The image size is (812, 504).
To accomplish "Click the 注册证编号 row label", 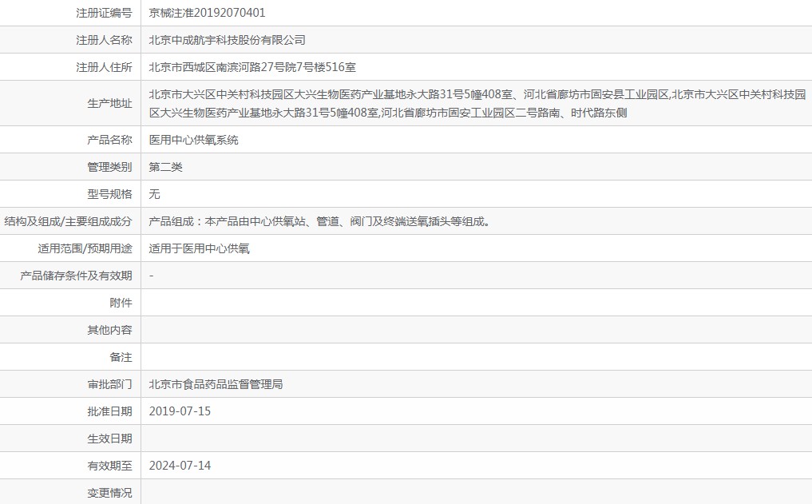I will click(104, 13).
